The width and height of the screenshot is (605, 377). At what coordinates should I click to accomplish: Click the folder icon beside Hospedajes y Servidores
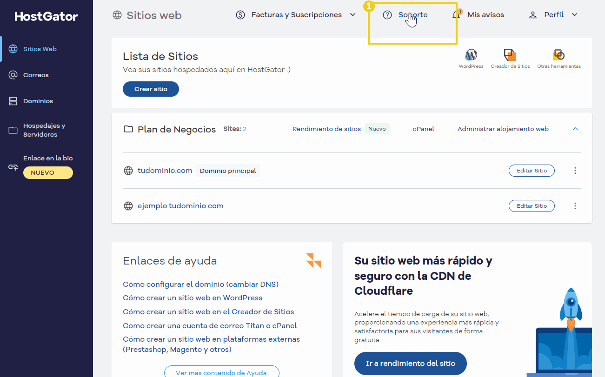(x=13, y=130)
